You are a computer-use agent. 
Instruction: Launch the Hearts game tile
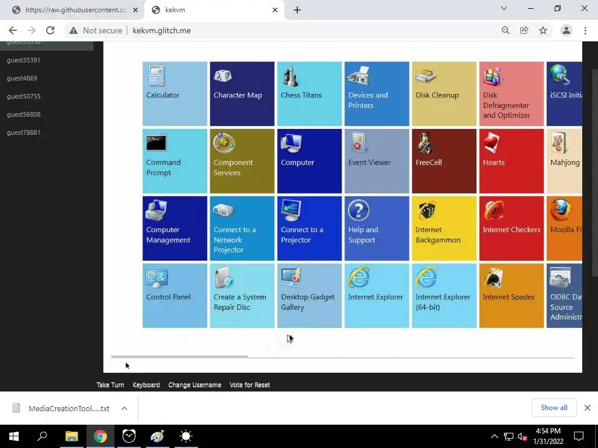pyautogui.click(x=512, y=161)
